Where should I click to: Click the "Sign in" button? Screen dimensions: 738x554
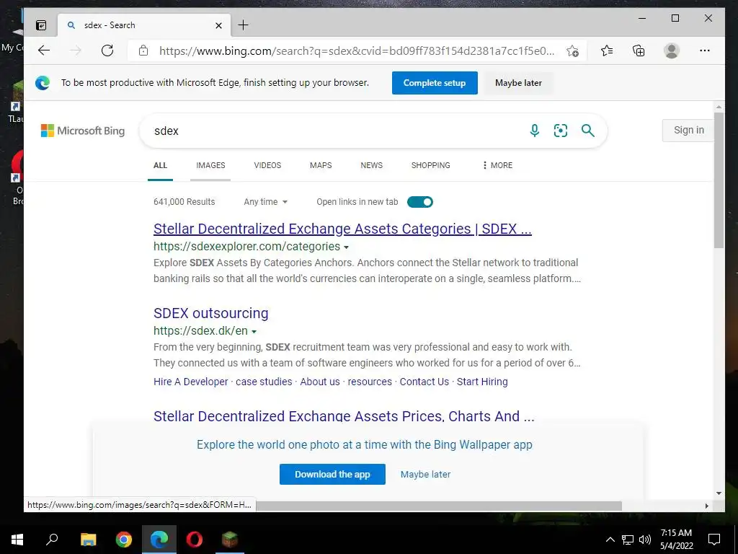pyautogui.click(x=688, y=130)
